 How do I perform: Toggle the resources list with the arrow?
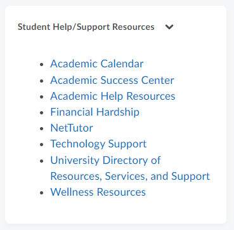169,27
